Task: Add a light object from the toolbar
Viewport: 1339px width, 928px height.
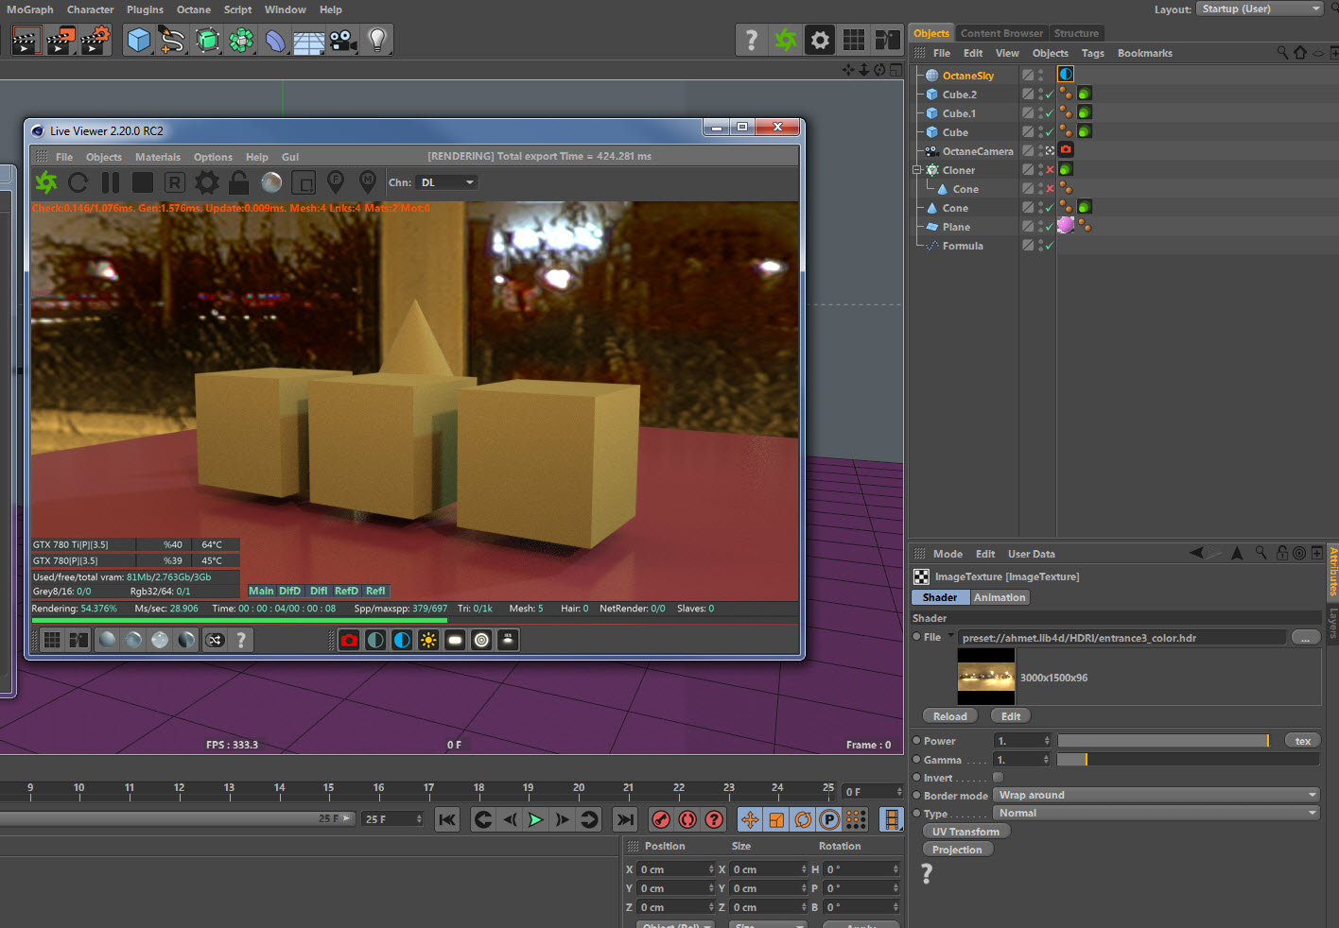Action: coord(377,40)
